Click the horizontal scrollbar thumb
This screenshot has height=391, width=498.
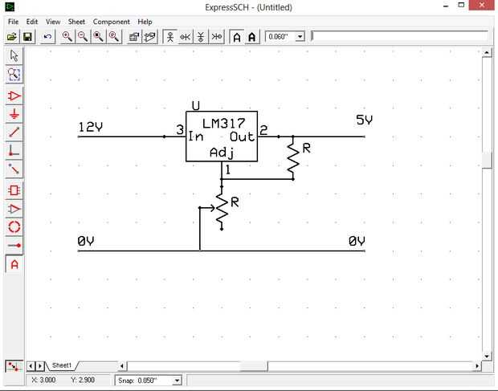(x=253, y=366)
